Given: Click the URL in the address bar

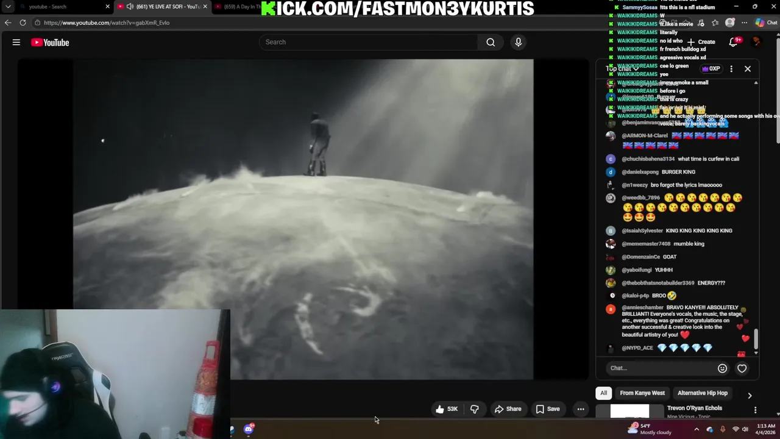Looking at the screenshot, I should (107, 23).
